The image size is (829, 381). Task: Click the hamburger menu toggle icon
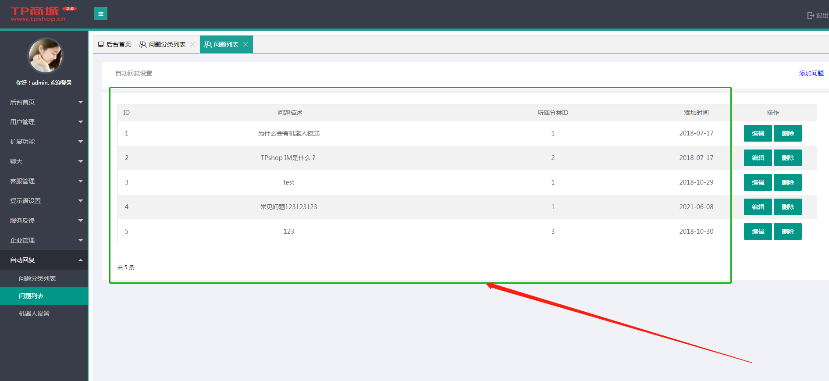tap(100, 14)
